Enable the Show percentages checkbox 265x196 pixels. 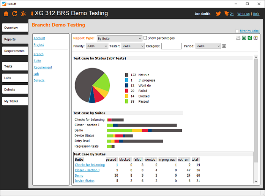(145, 38)
